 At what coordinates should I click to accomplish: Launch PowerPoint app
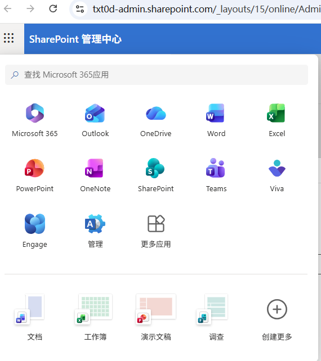35,175
